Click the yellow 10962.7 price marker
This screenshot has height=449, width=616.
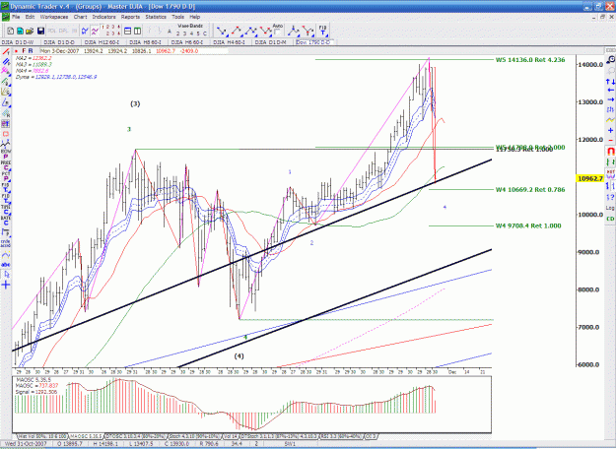coord(590,178)
